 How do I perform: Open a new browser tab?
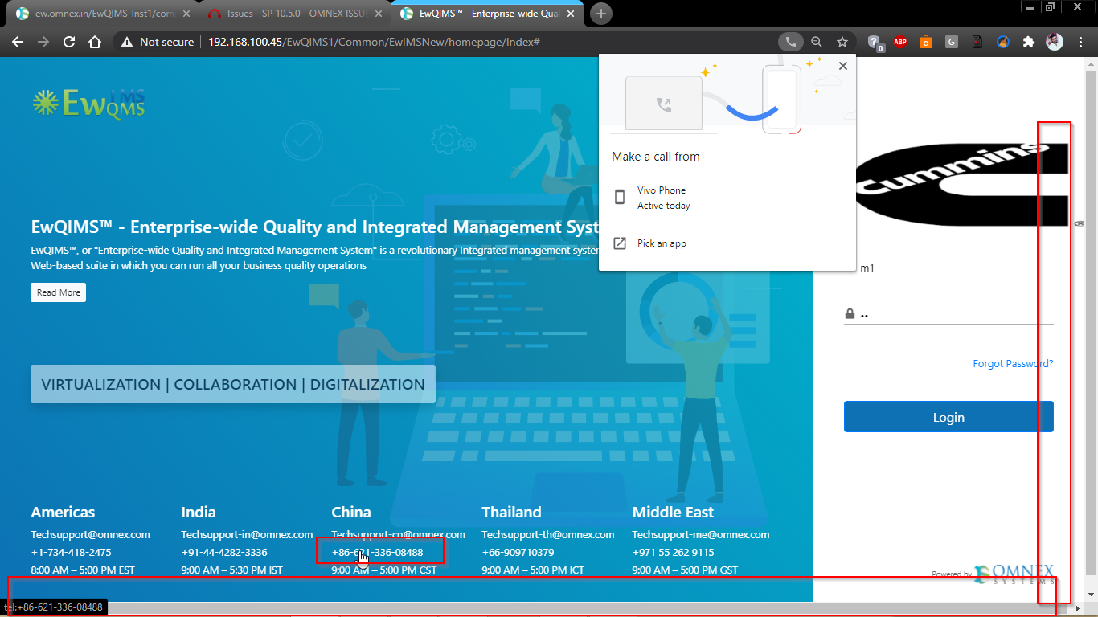pyautogui.click(x=601, y=14)
